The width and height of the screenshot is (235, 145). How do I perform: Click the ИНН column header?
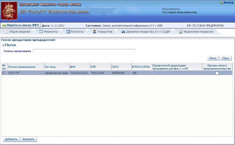[x=80, y=67]
